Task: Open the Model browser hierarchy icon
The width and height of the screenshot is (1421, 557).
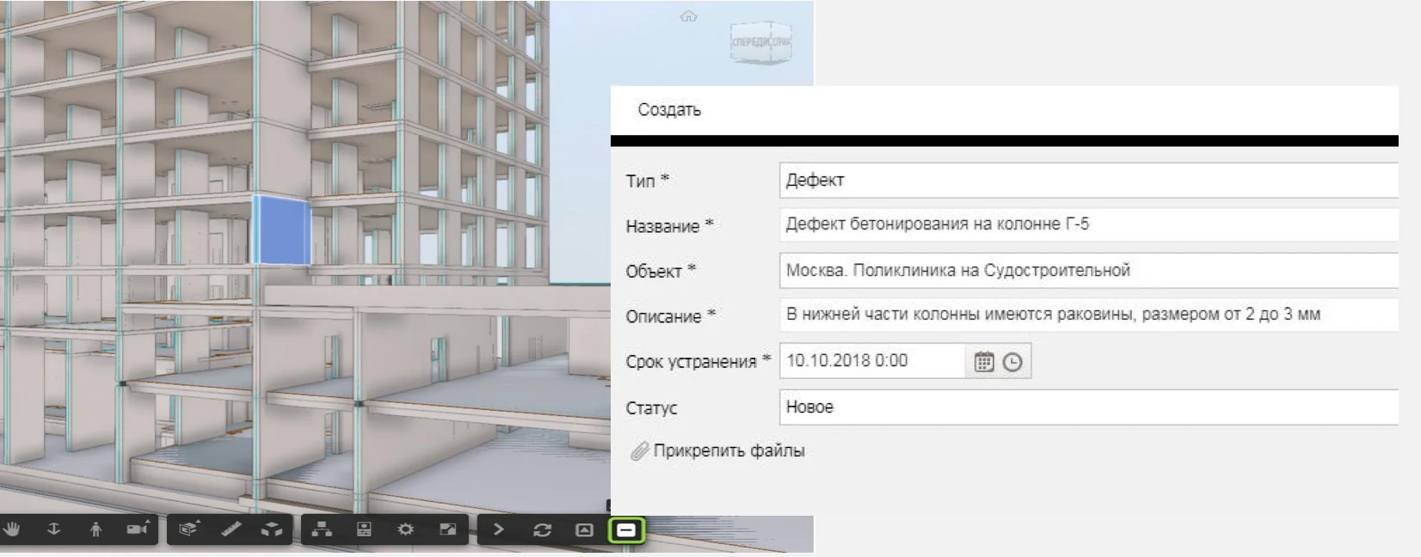Action: pos(322,529)
